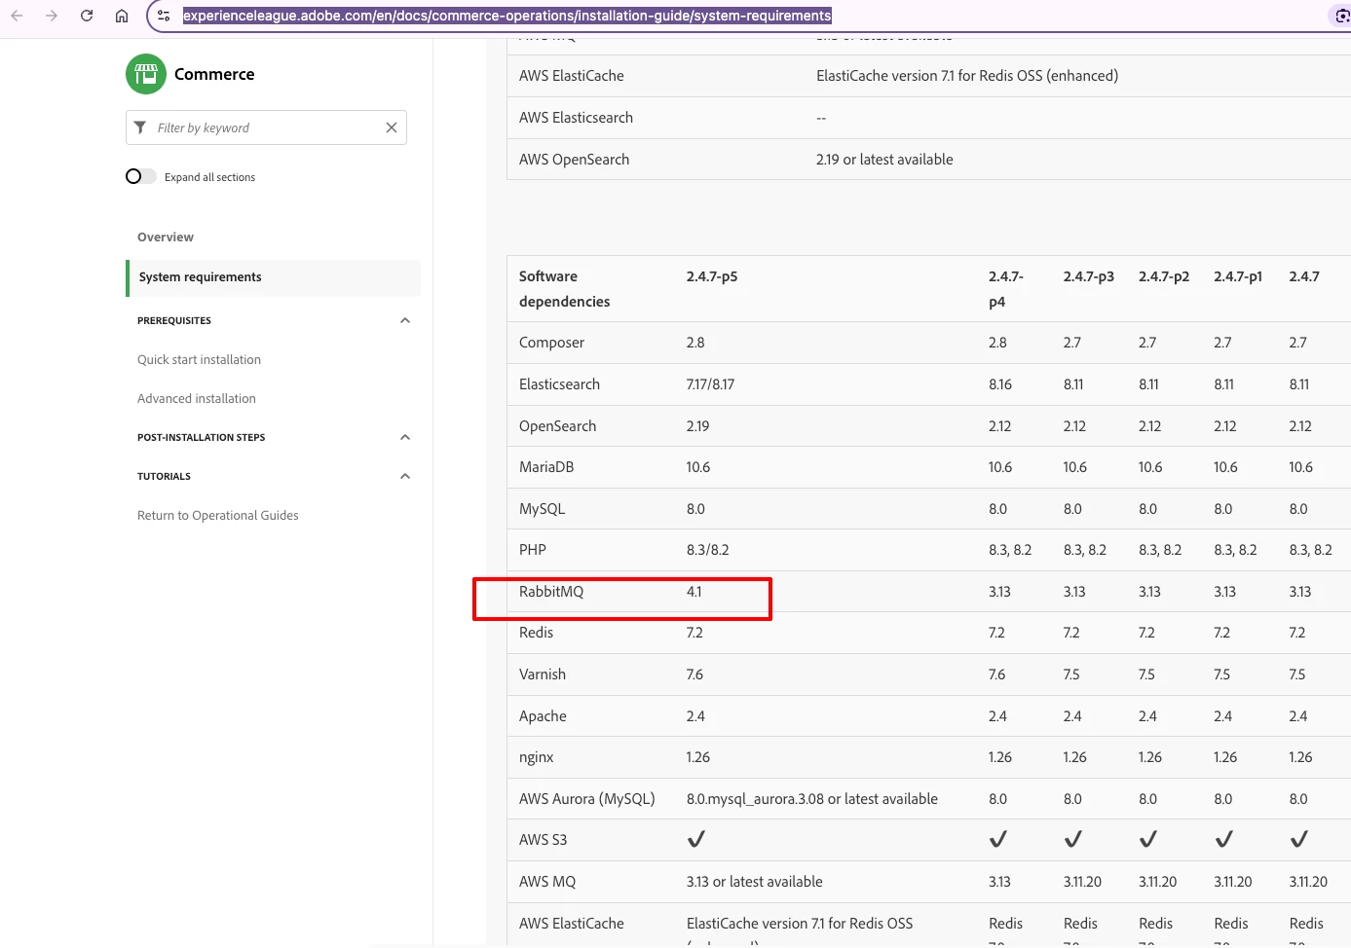The height and width of the screenshot is (948, 1351).
Task: Reload the page with refresh icon
Action: click(87, 16)
